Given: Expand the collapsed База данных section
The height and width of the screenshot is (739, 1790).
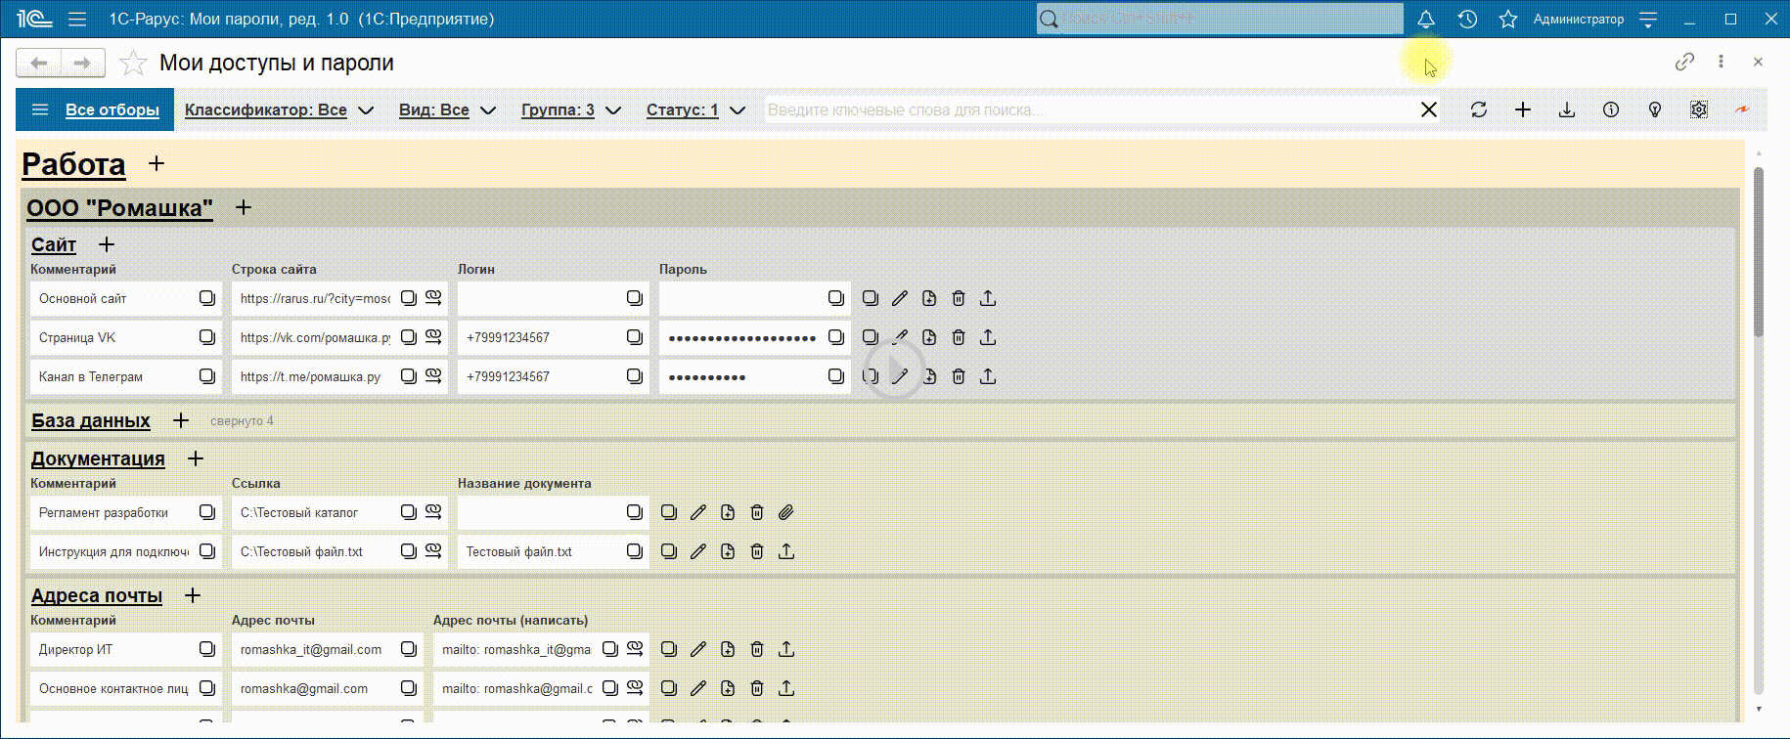Looking at the screenshot, I should [91, 420].
